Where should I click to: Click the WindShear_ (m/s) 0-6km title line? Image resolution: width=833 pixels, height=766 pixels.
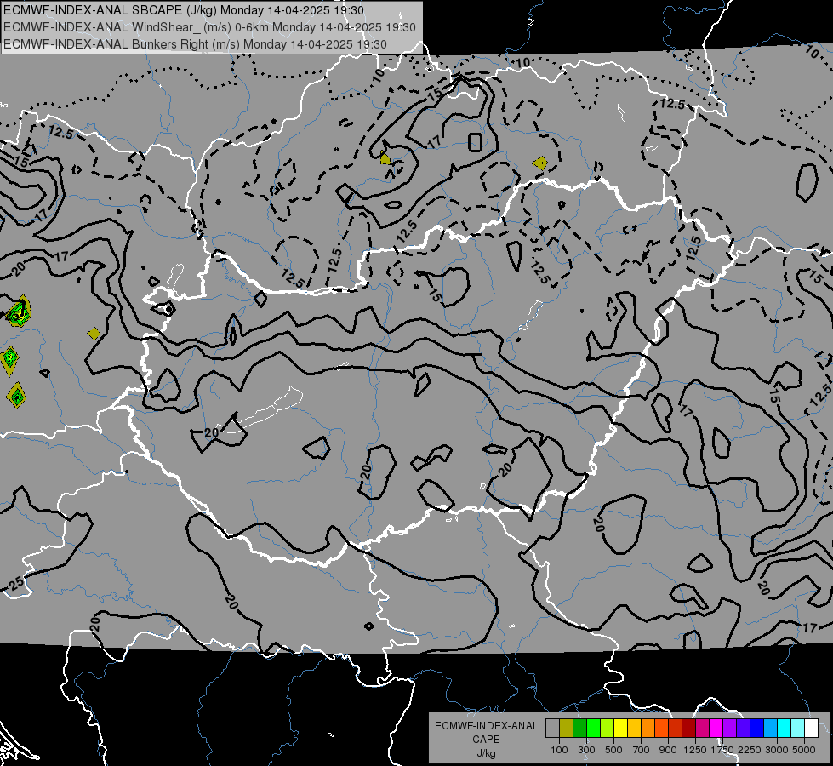pyautogui.click(x=209, y=27)
